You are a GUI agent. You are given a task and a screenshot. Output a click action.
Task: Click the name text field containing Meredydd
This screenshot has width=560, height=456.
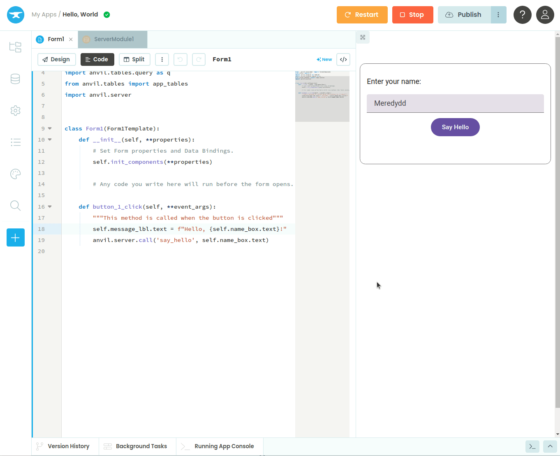455,103
